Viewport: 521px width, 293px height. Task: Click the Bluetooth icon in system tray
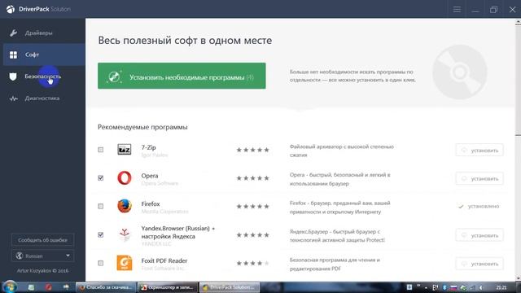click(x=444, y=287)
